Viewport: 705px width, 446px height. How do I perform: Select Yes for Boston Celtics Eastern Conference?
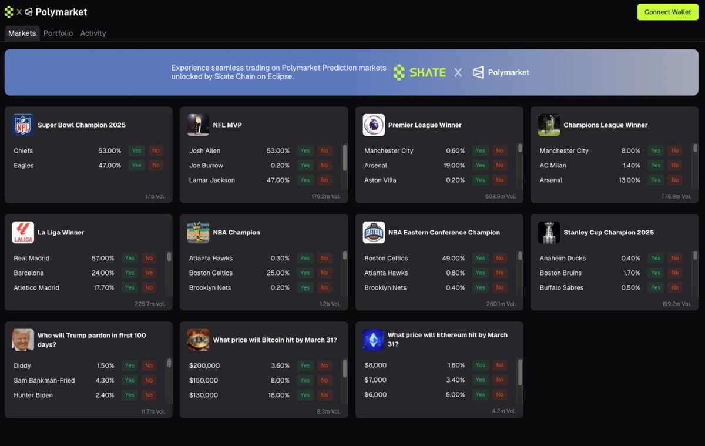(481, 258)
